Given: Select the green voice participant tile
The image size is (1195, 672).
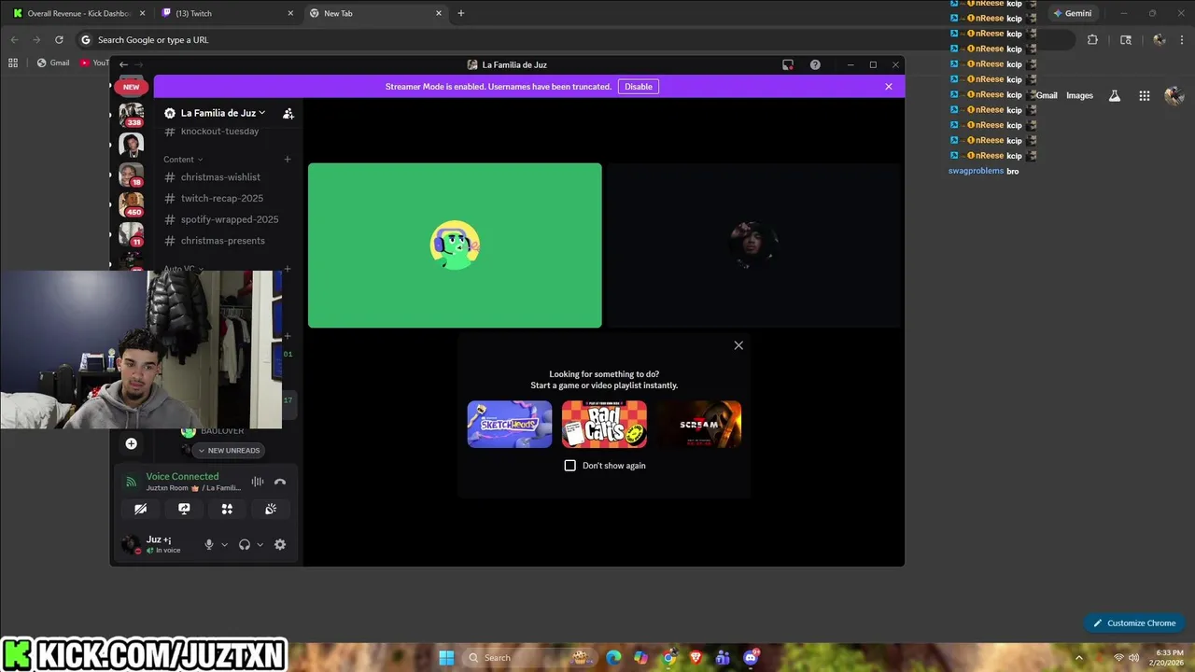Looking at the screenshot, I should [x=455, y=245].
